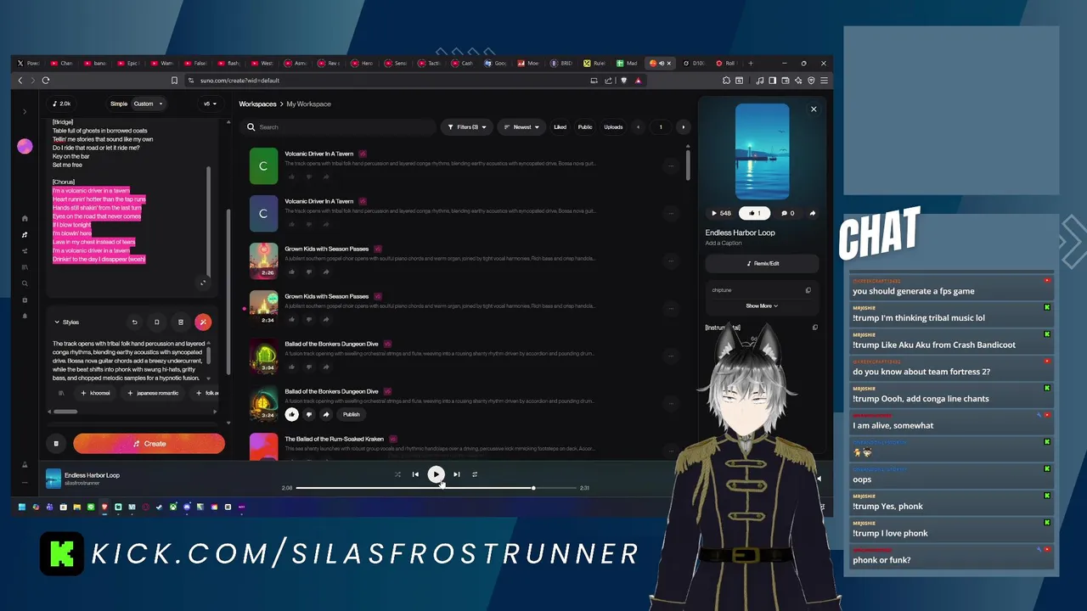Click the Create button
Image resolution: width=1087 pixels, height=611 pixels.
click(149, 443)
